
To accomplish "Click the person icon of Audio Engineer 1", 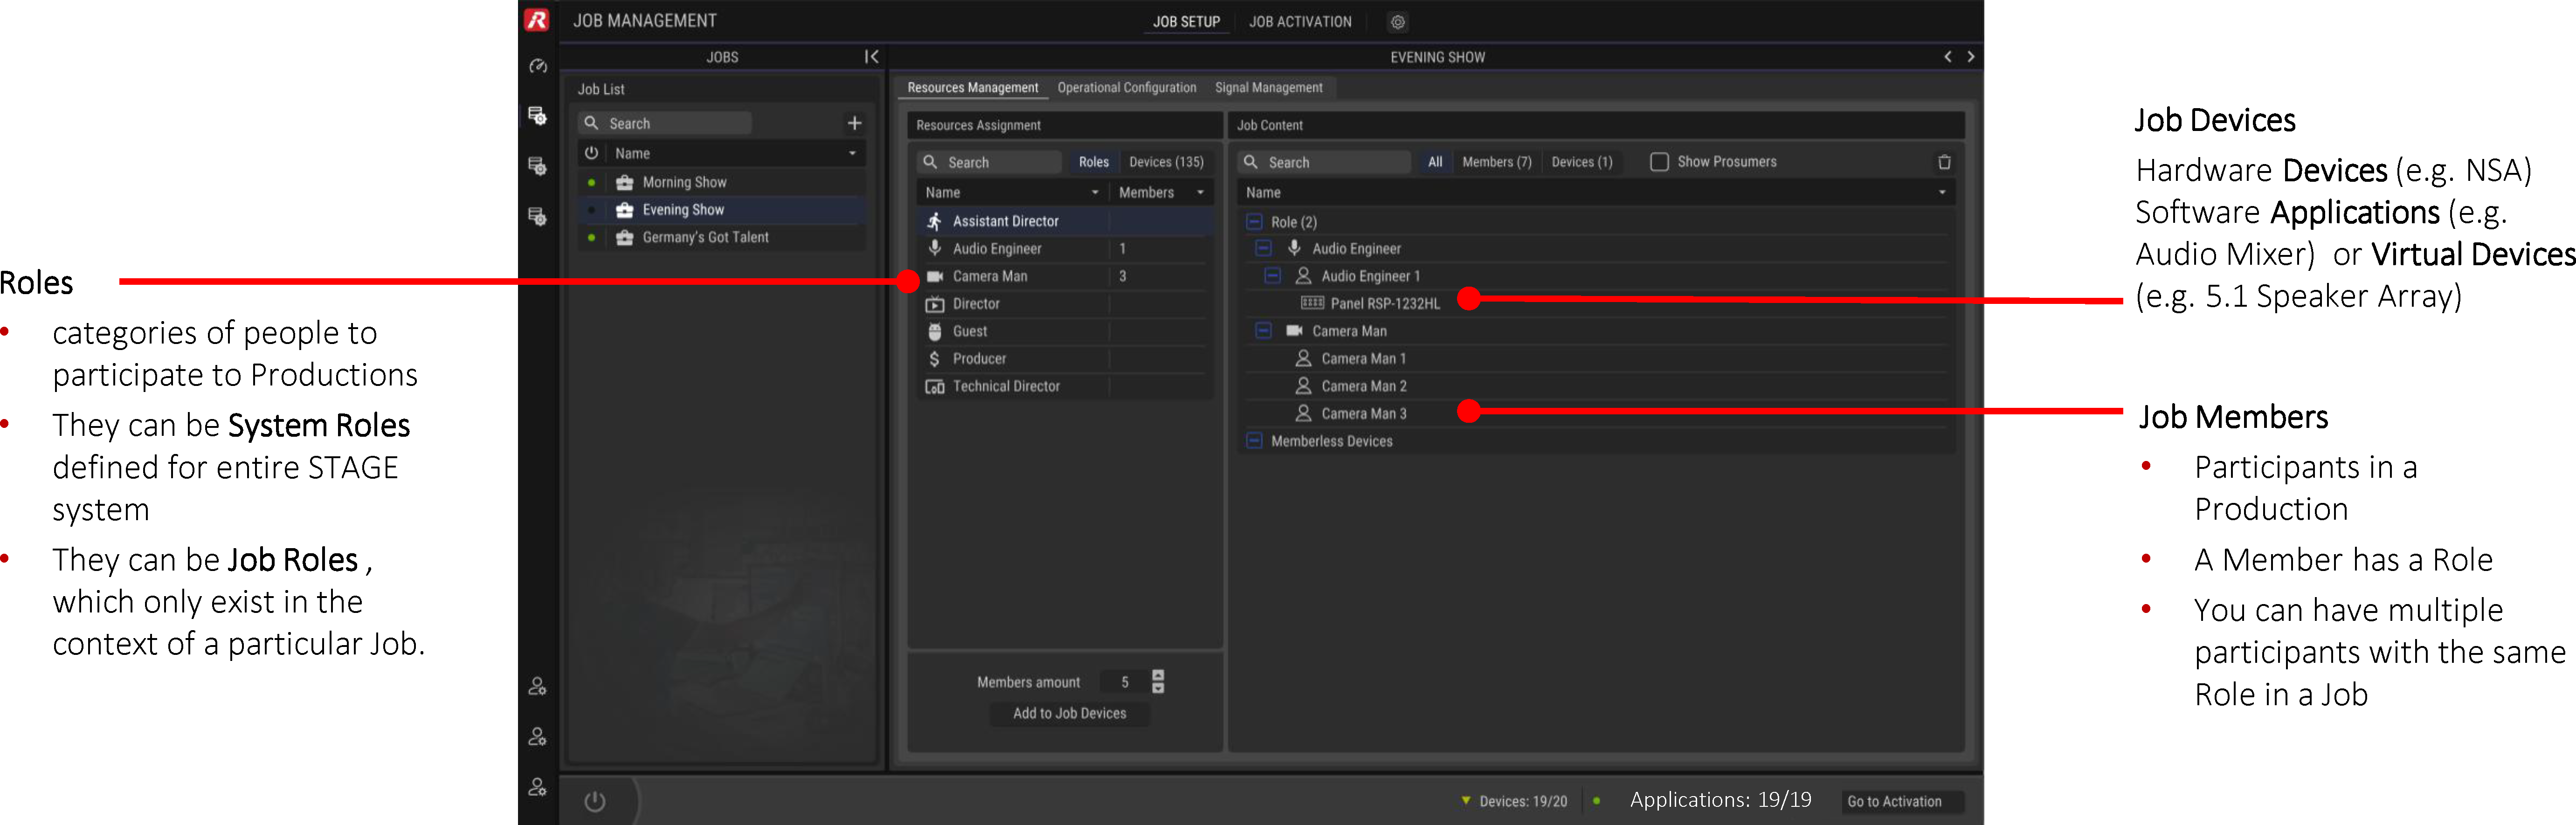I will tap(1303, 276).
